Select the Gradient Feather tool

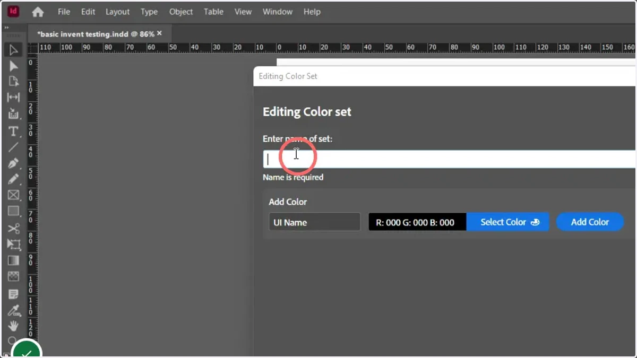(13, 276)
